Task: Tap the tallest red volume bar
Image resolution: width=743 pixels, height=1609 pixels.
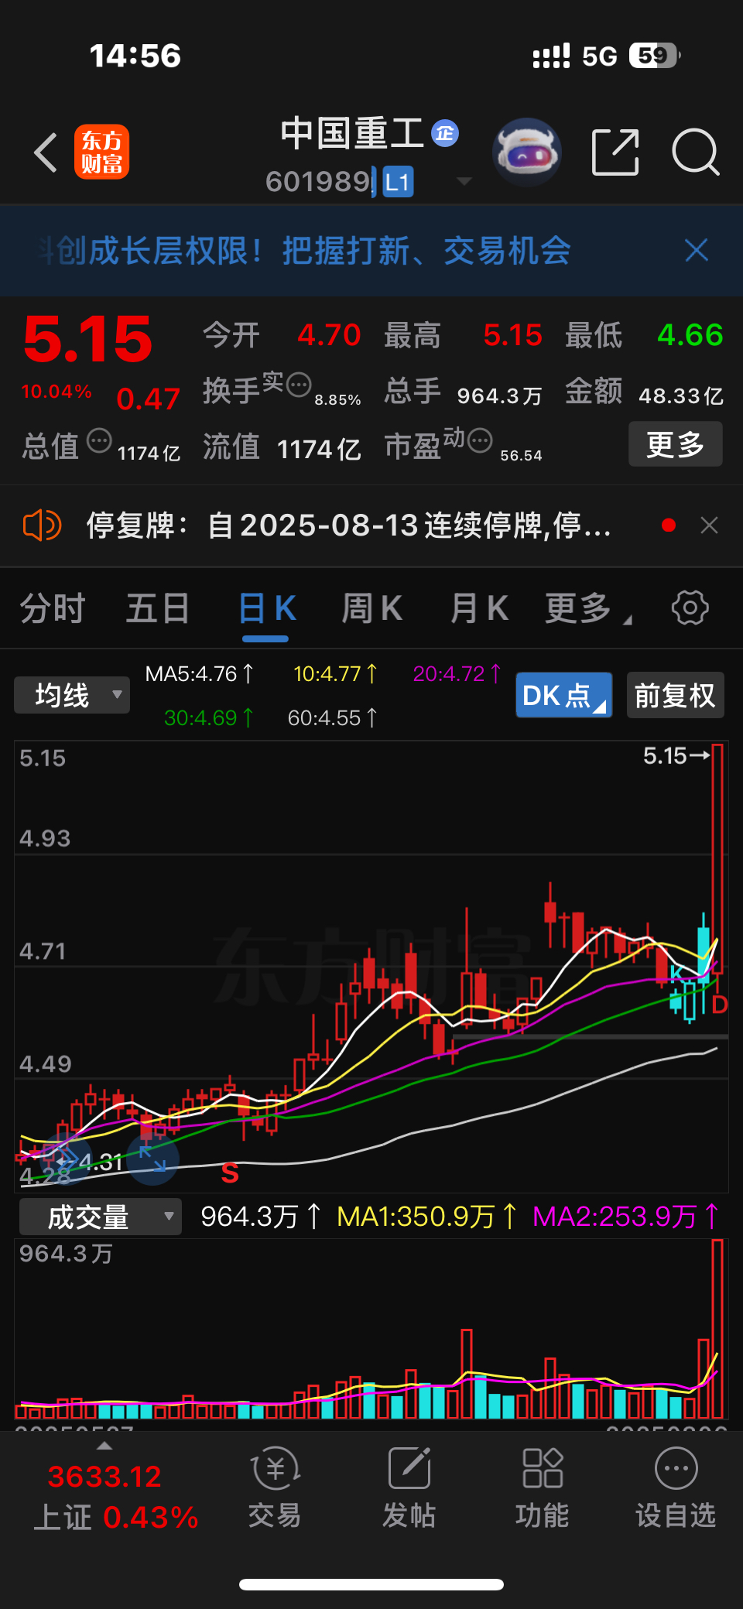Action: [x=717, y=1328]
